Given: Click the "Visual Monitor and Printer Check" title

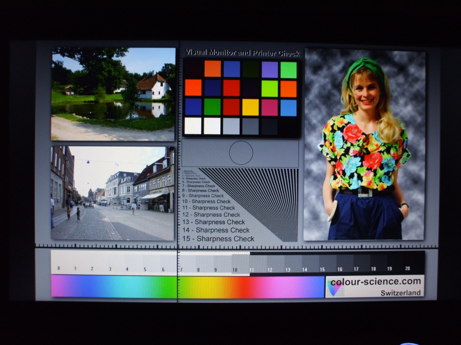Looking at the screenshot, I should tap(242, 53).
